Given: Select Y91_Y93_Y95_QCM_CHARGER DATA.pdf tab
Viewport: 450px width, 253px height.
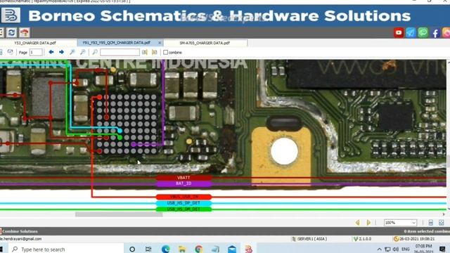Looking at the screenshot, I should (x=116, y=43).
